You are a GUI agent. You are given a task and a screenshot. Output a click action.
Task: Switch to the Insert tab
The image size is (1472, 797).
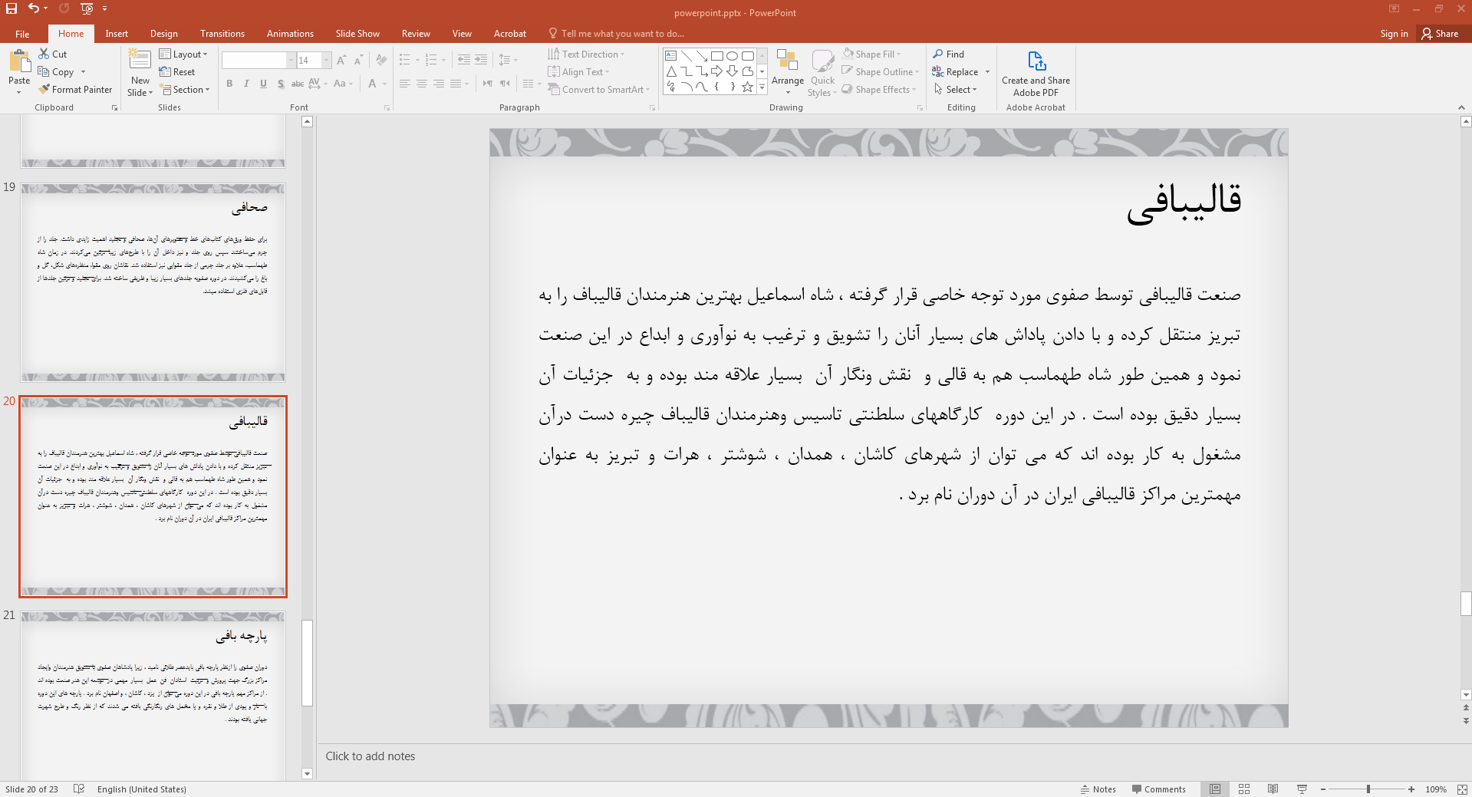pyautogui.click(x=117, y=34)
